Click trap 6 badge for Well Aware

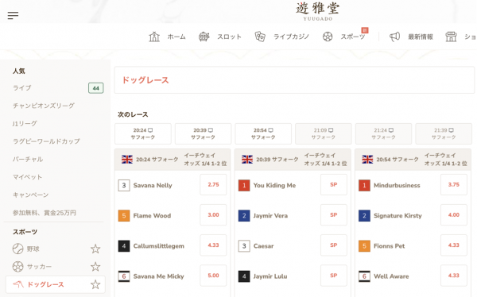[x=364, y=276]
